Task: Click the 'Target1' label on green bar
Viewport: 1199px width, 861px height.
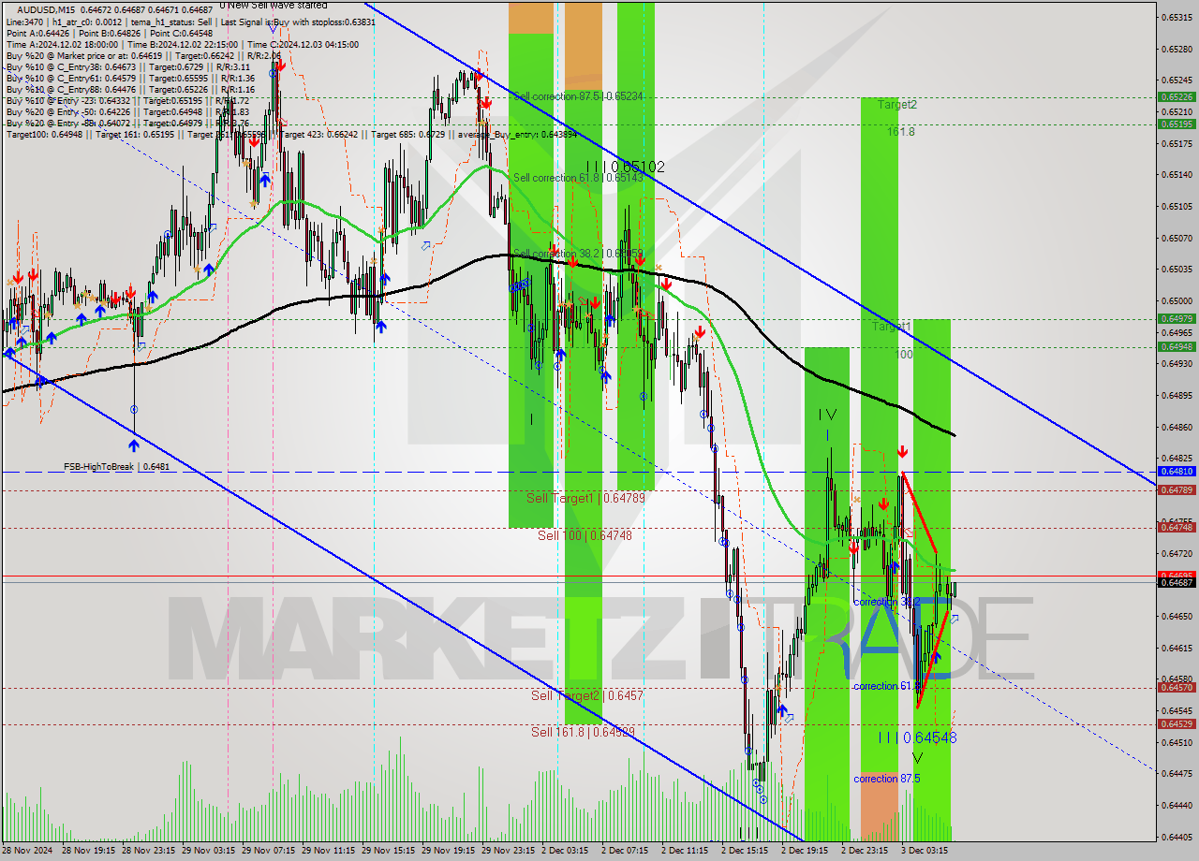Action: coord(892,327)
